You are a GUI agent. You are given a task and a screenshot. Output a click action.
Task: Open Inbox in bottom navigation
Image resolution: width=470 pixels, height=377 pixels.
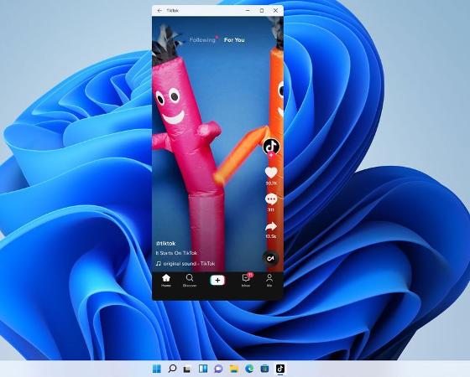246,281
